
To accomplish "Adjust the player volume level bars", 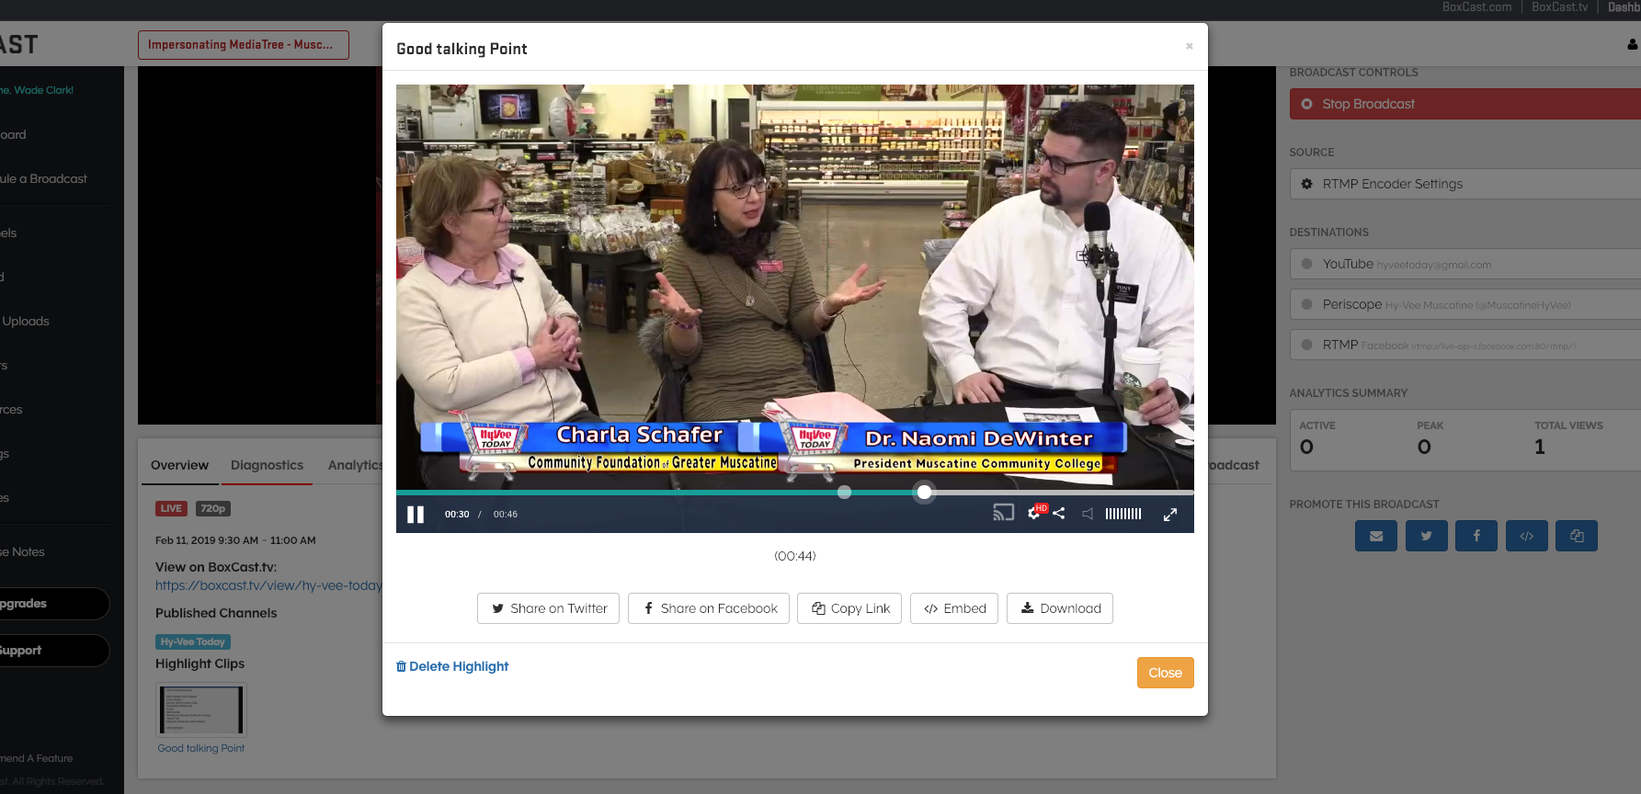I will pos(1122,514).
